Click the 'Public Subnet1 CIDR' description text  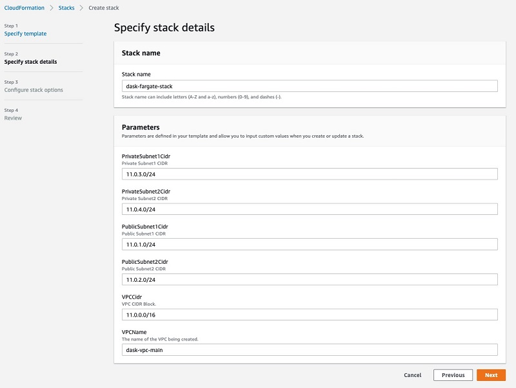[143, 234]
